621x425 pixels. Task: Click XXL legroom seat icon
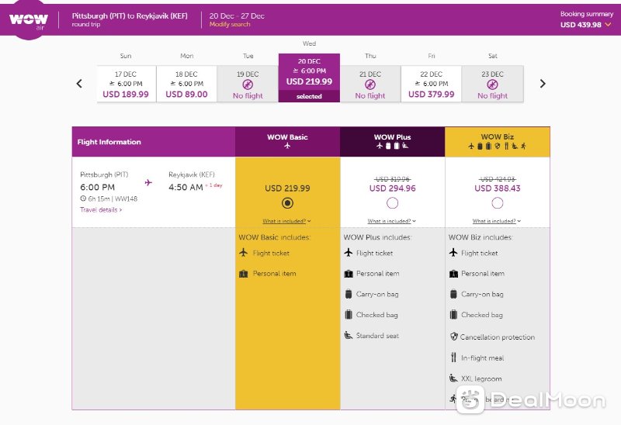coord(453,378)
